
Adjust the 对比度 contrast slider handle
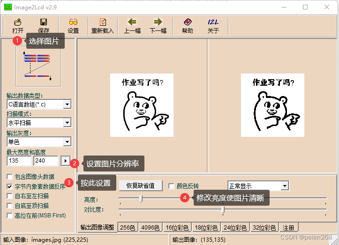tap(223, 209)
